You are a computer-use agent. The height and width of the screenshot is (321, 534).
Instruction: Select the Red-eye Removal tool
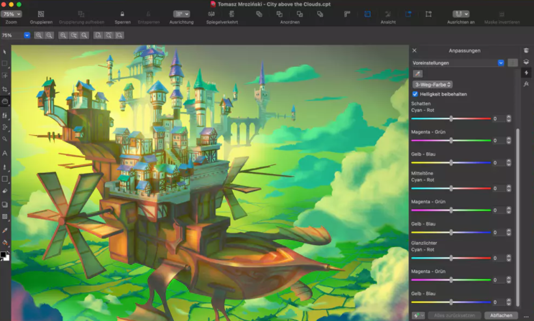(5, 139)
